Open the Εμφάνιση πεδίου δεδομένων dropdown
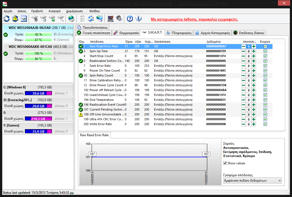292x197 pixels. [x=252, y=181]
